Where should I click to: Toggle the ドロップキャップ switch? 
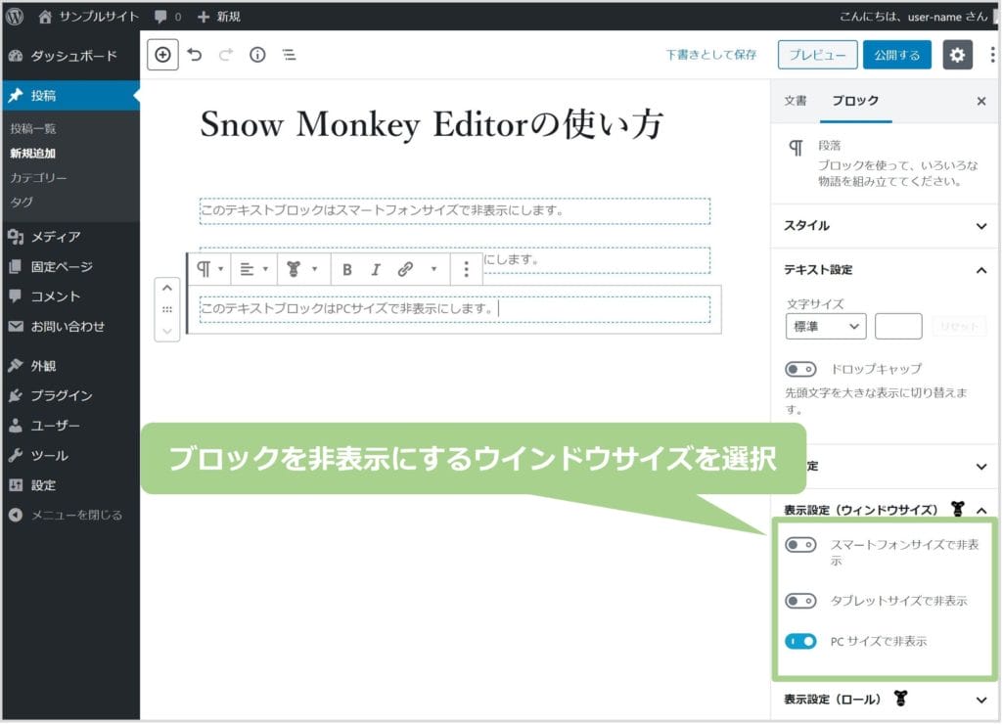pyautogui.click(x=800, y=369)
